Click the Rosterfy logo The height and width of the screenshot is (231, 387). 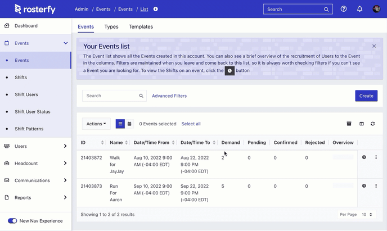pyautogui.click(x=35, y=9)
